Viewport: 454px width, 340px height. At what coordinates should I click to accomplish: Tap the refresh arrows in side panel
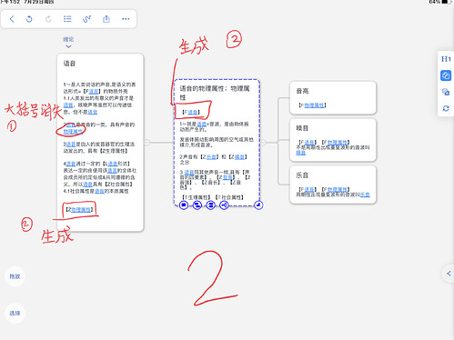pos(446,108)
